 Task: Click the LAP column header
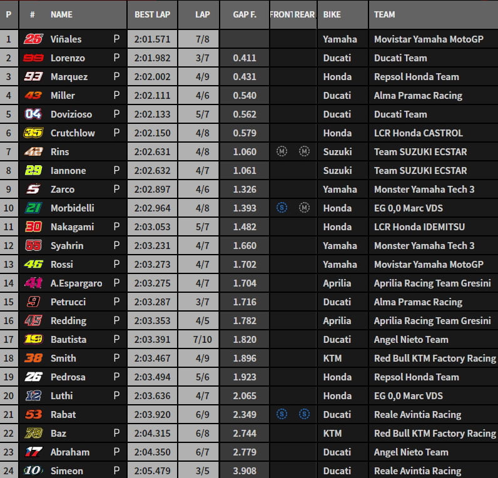[x=202, y=14]
